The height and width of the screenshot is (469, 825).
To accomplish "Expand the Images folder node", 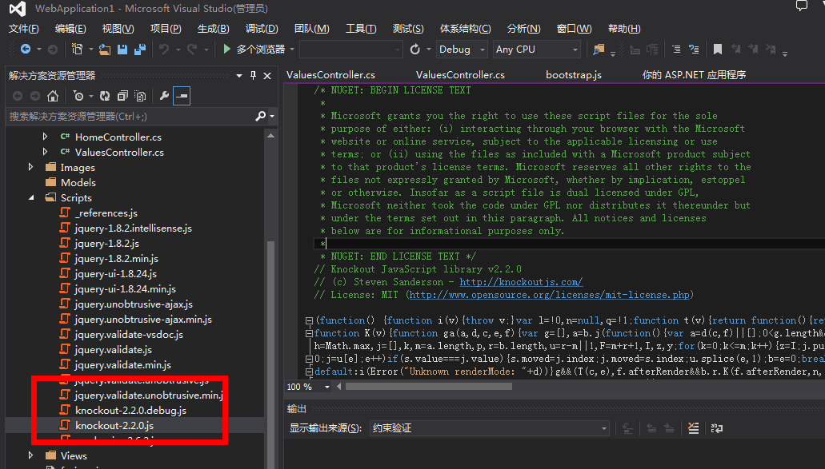I will pos(30,167).
